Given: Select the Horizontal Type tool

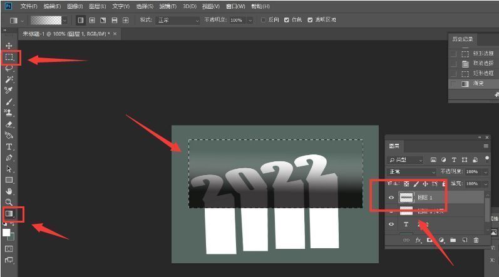Looking at the screenshot, I should pos(9,147).
